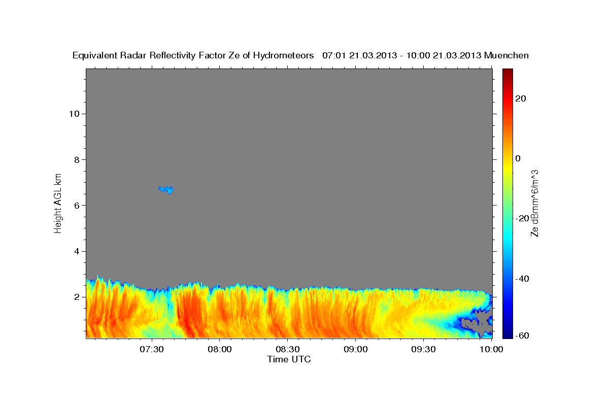Click the 'Ze dBmm^6/m^3' colorbar label
The height and width of the screenshot is (406, 609).
click(534, 203)
